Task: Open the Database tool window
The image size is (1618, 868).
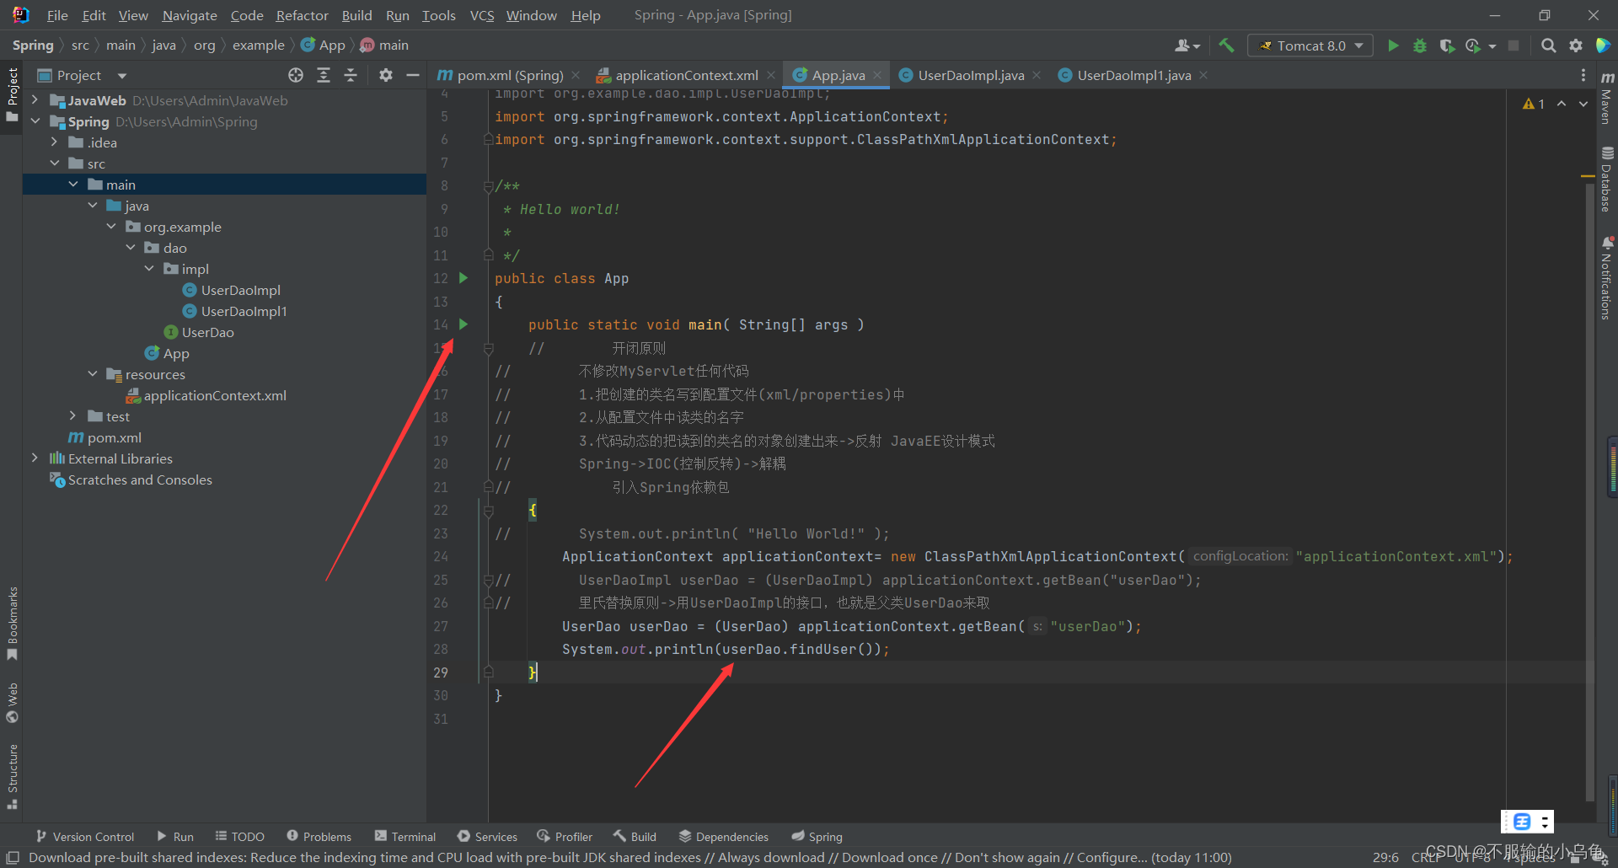Action: 1607,179
